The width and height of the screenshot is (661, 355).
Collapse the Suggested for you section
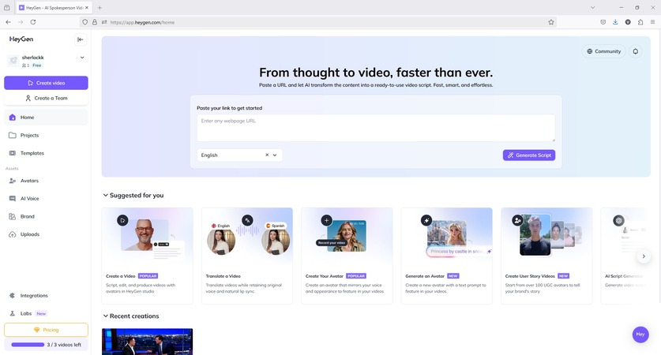[105, 196]
